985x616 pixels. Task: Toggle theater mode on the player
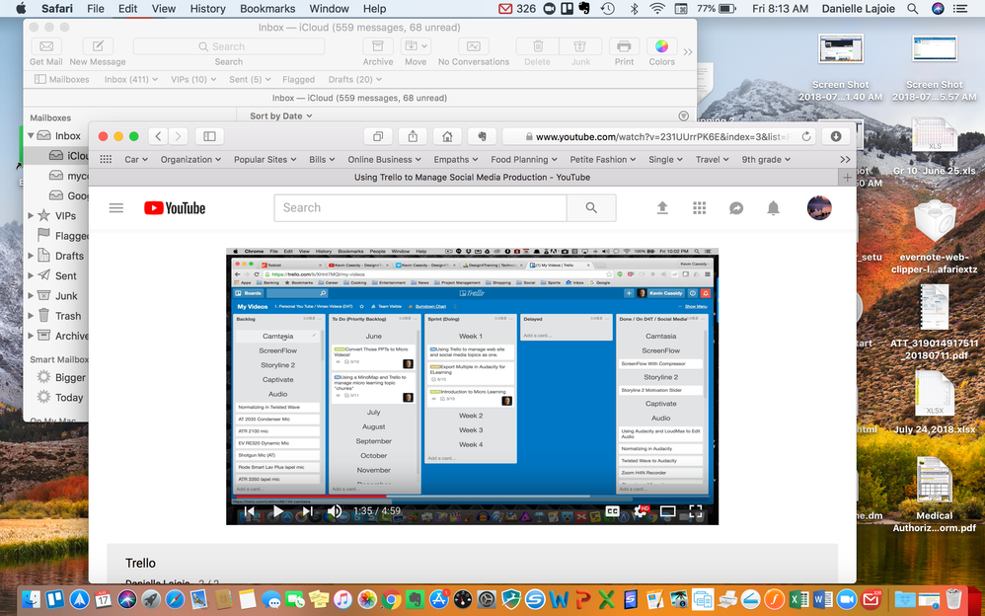[668, 511]
